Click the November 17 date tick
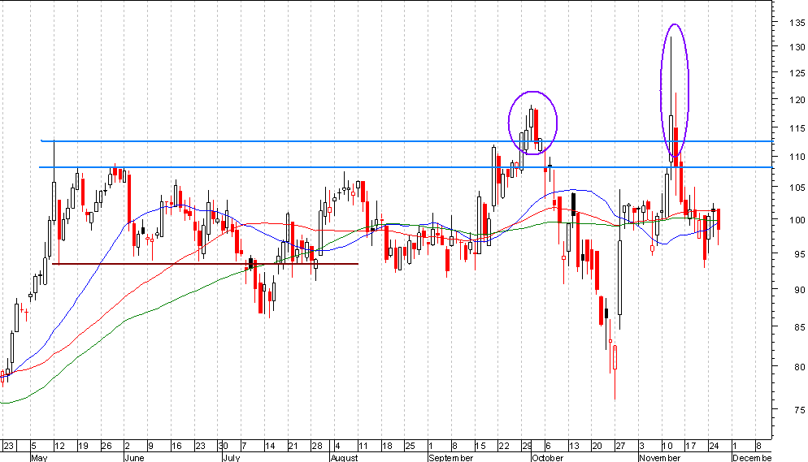This screenshot has height=462, width=808. click(x=690, y=446)
